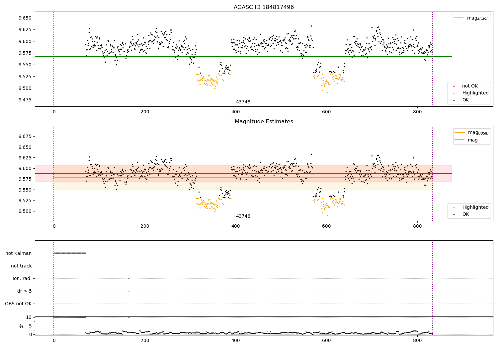498x348 pixels.
Task: Click the 'Ion. rad.' axis label
Action: click(22, 278)
